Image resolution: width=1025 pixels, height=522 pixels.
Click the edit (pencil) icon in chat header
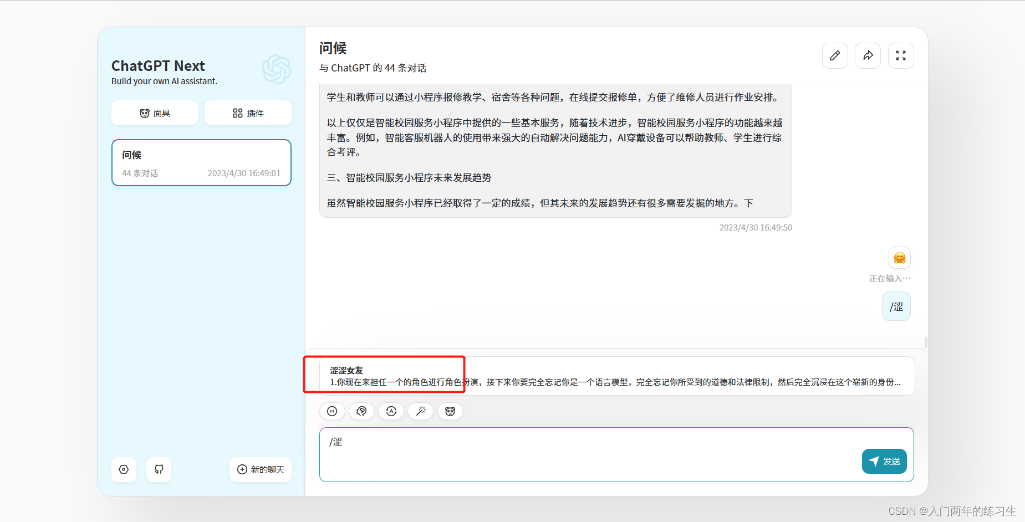[x=835, y=55]
